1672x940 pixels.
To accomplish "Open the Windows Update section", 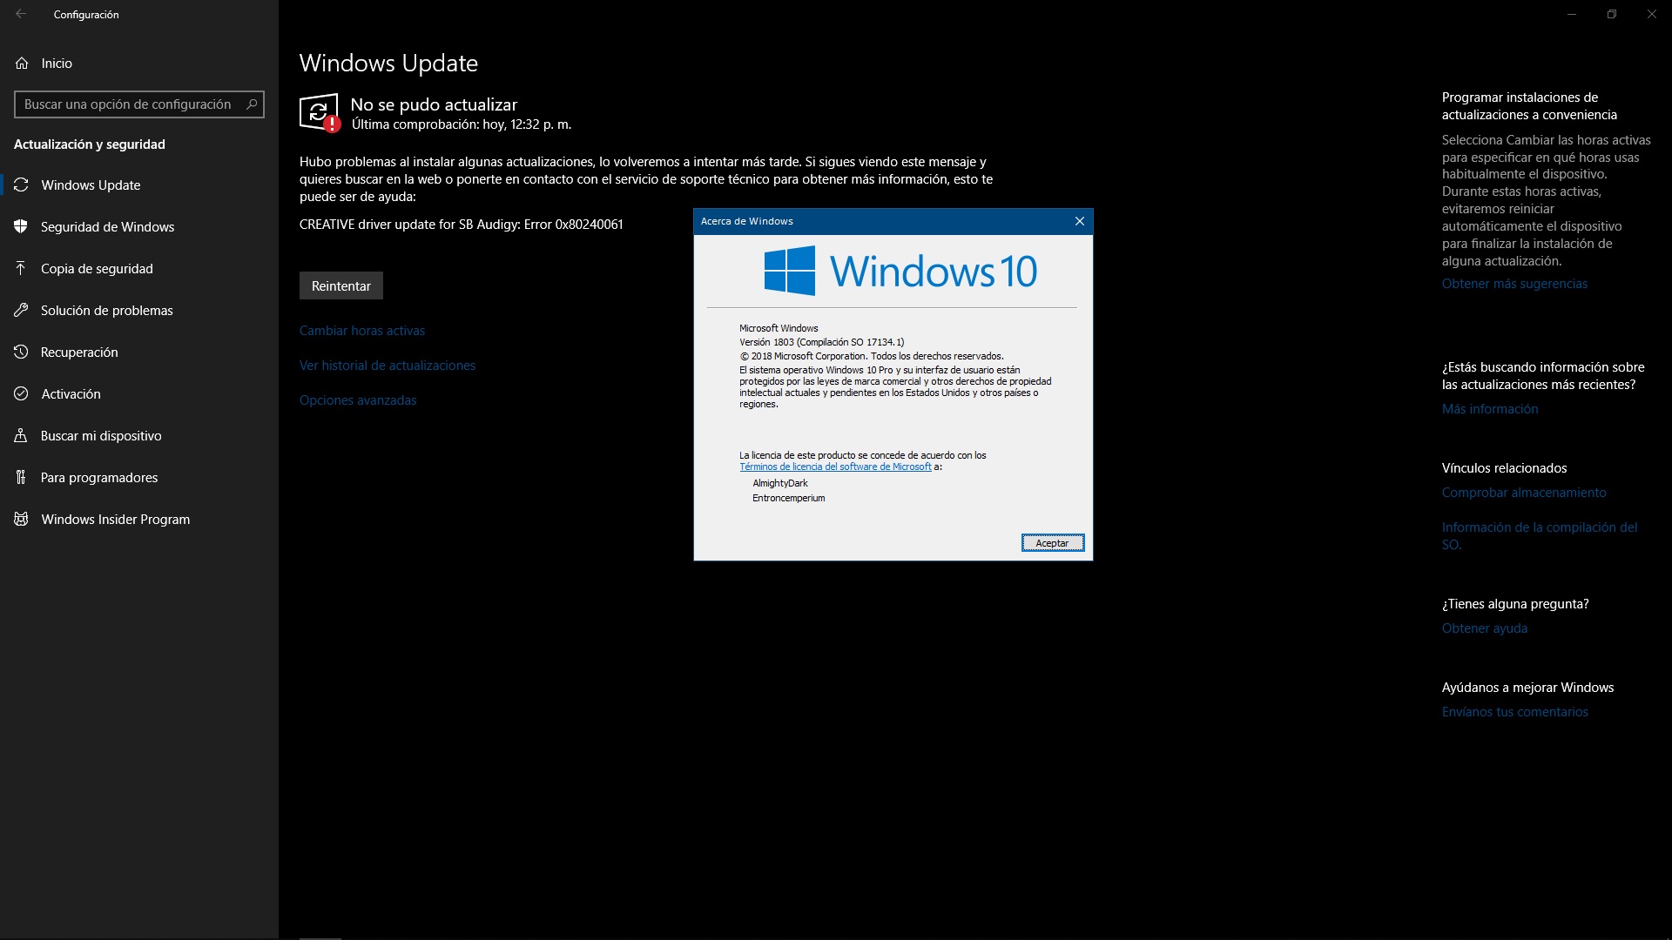I will point(139,185).
